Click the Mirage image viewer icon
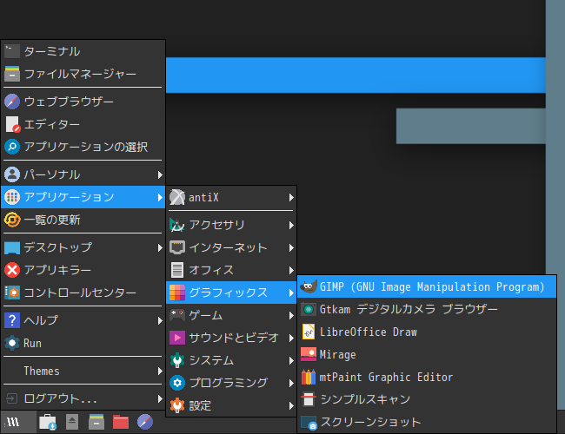Viewport: 565px width, 434px height. 309,354
